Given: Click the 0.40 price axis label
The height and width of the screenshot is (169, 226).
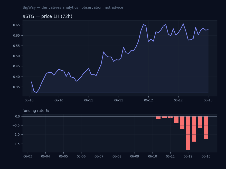Looking at the screenshot, I should click(16, 77).
